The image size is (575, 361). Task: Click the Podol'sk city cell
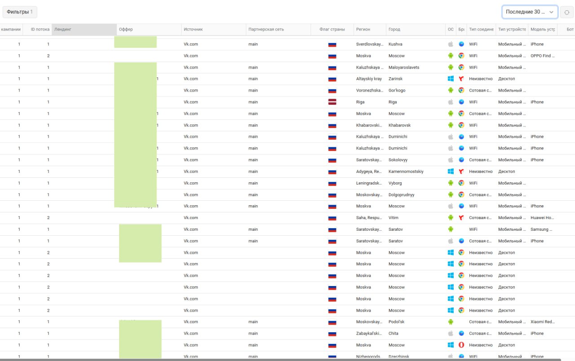coord(397,322)
